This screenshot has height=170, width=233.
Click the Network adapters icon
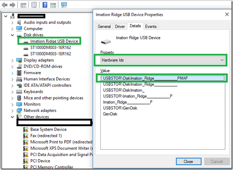[x=19, y=110]
